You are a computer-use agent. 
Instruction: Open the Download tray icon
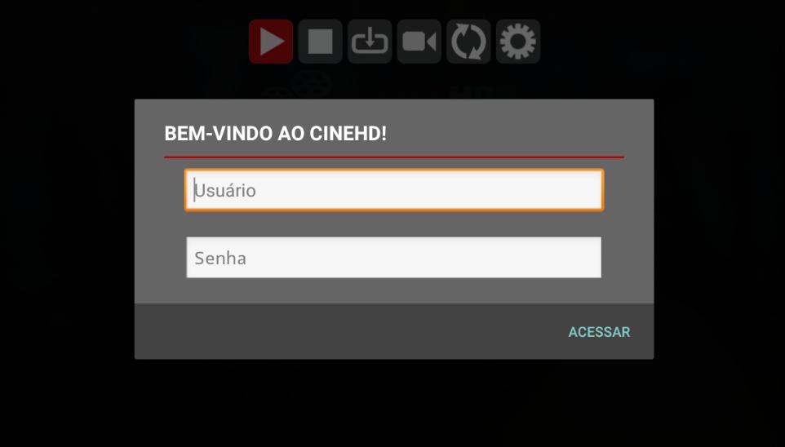[x=370, y=42]
